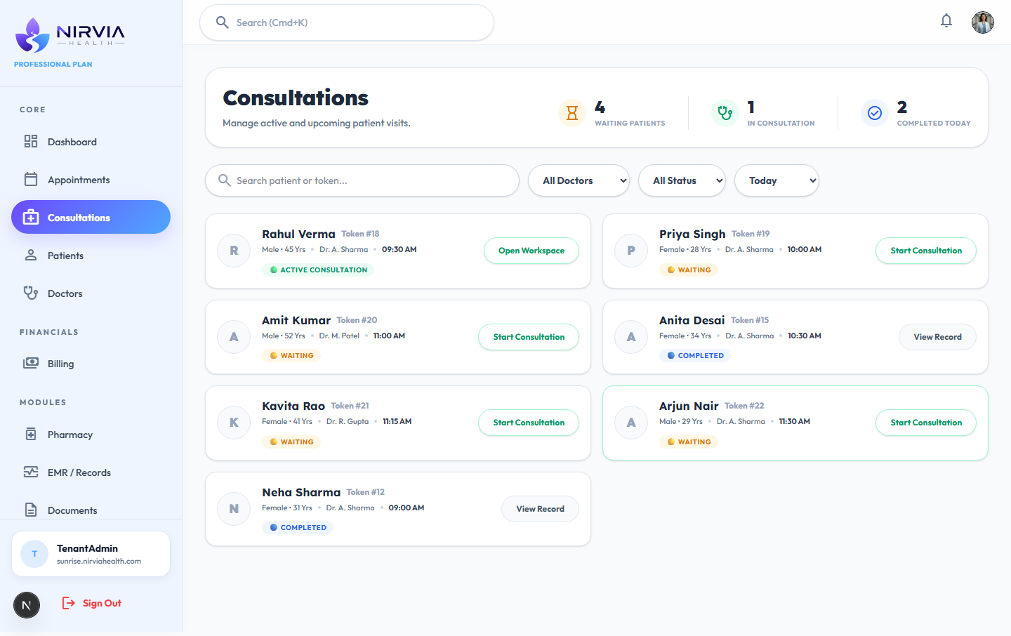Screen dimensions: 1011x636
Task: Select the Consultations sidebar item
Action: (x=91, y=218)
